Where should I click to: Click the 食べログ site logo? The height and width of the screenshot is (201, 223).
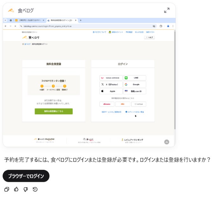pyautogui.click(x=31, y=37)
